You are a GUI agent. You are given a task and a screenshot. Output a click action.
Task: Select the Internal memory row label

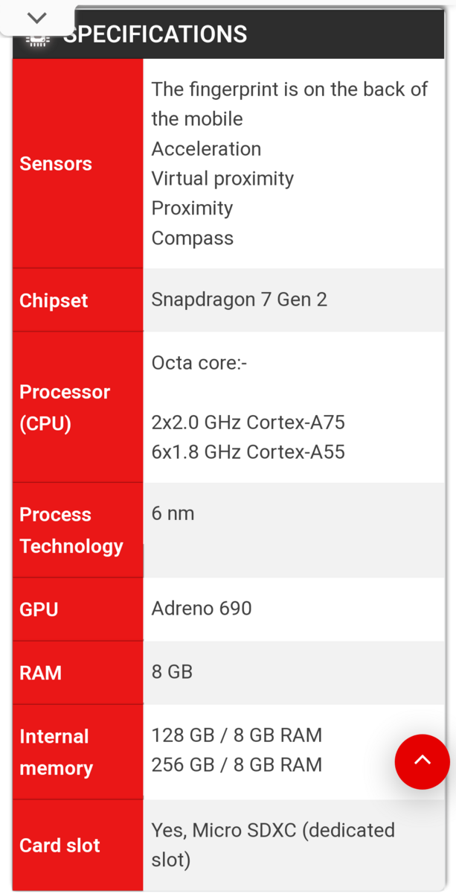pyautogui.click(x=56, y=752)
